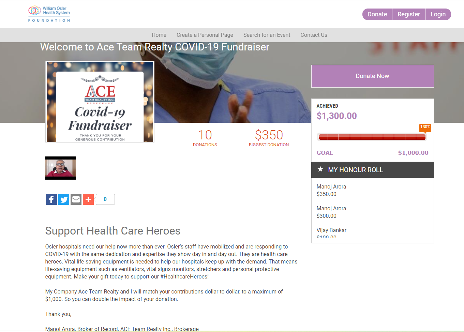Open the Contact Us page
The width and height of the screenshot is (464, 332).
click(314, 35)
